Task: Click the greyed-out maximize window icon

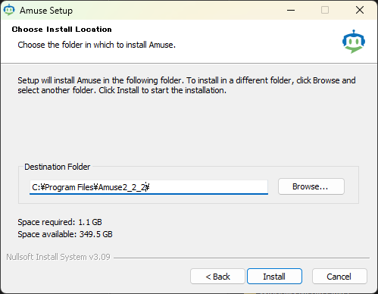Action: point(325,10)
